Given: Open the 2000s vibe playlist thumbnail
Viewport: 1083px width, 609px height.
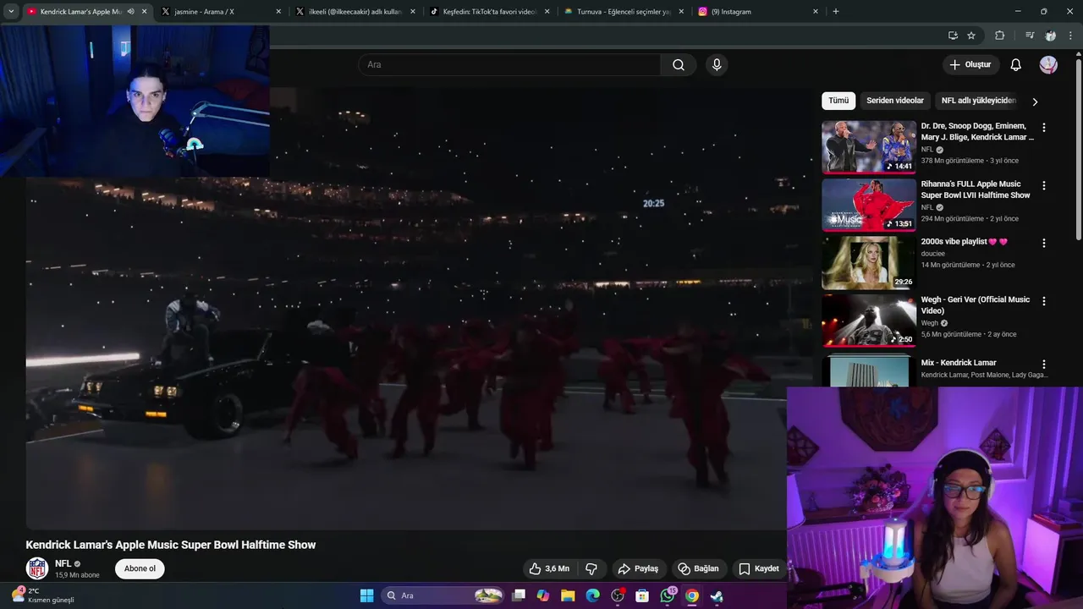Looking at the screenshot, I should 869,262.
